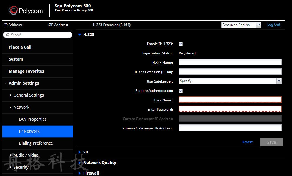Click the Sqa Polycom 500 system name
The height and width of the screenshot is (176, 292).
pyautogui.click(x=73, y=6)
